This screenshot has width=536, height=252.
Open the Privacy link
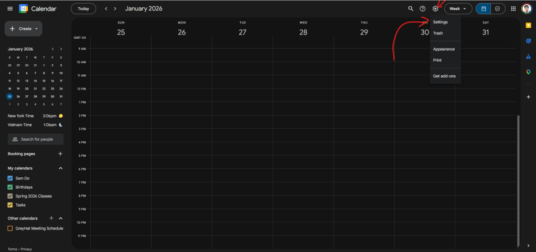click(26, 249)
